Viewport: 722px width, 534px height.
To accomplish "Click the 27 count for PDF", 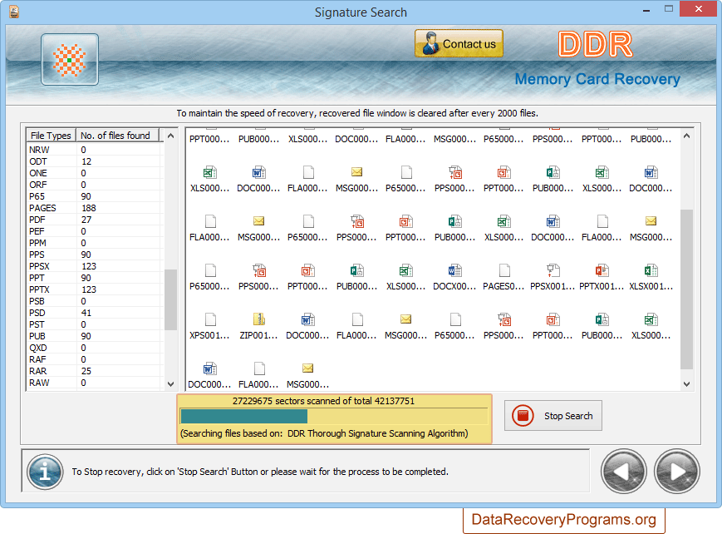I will 86,220.
